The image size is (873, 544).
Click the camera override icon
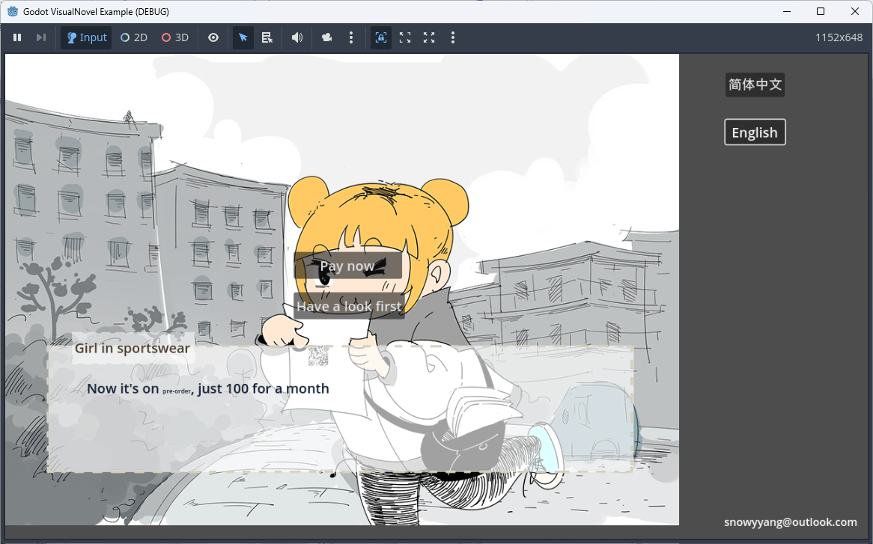[x=327, y=37]
